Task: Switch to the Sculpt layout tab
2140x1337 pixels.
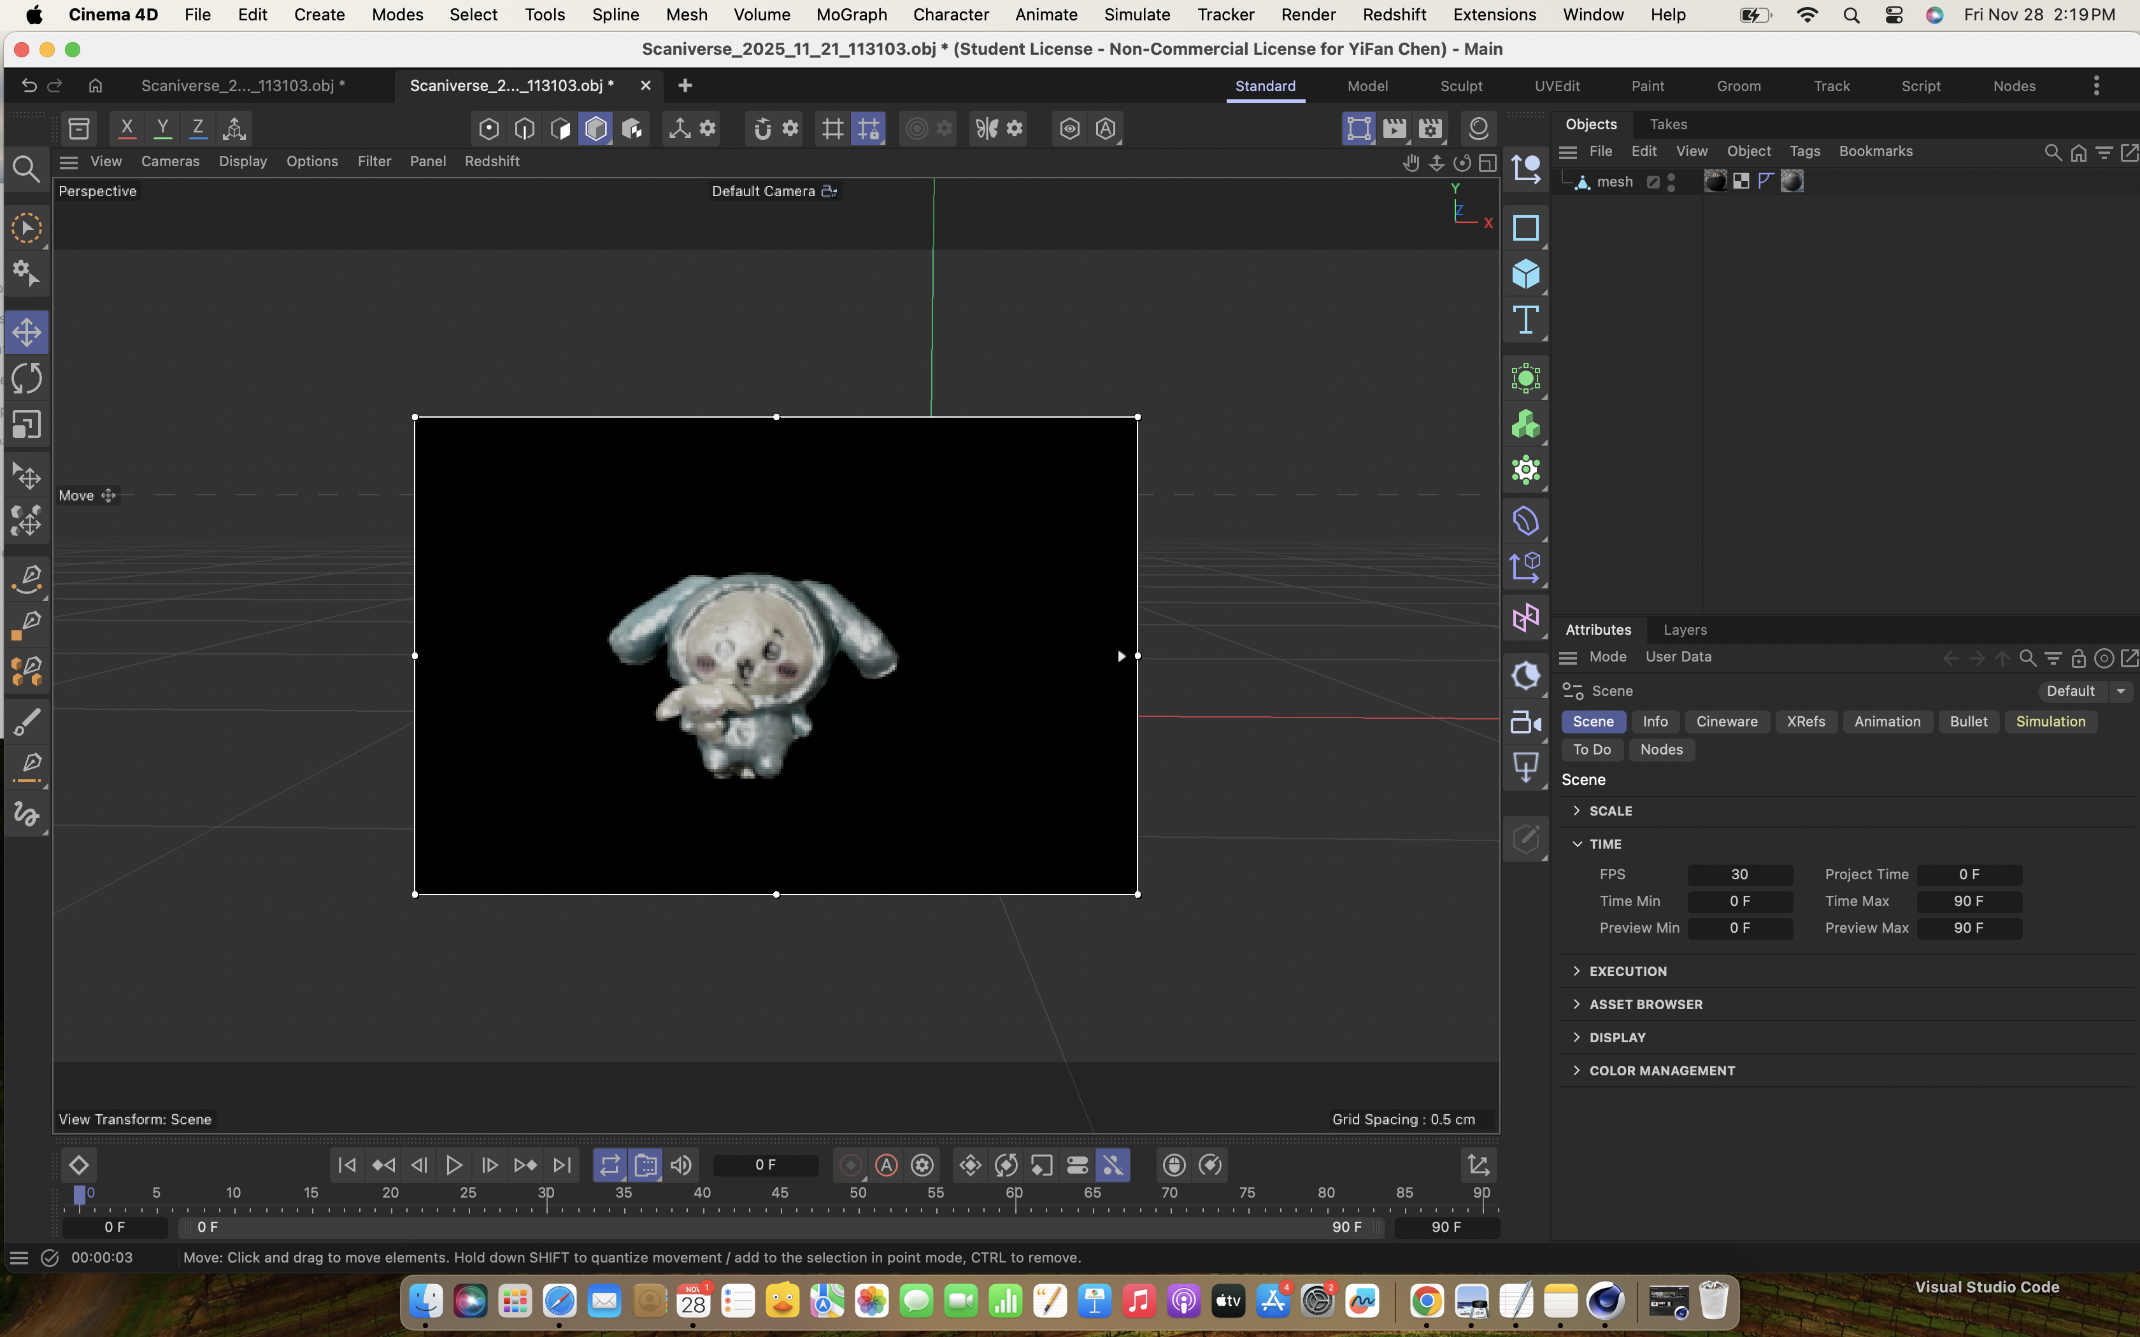Action: click(1461, 87)
